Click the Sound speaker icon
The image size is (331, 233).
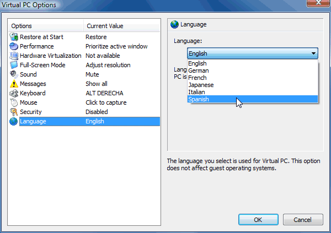[14, 74]
